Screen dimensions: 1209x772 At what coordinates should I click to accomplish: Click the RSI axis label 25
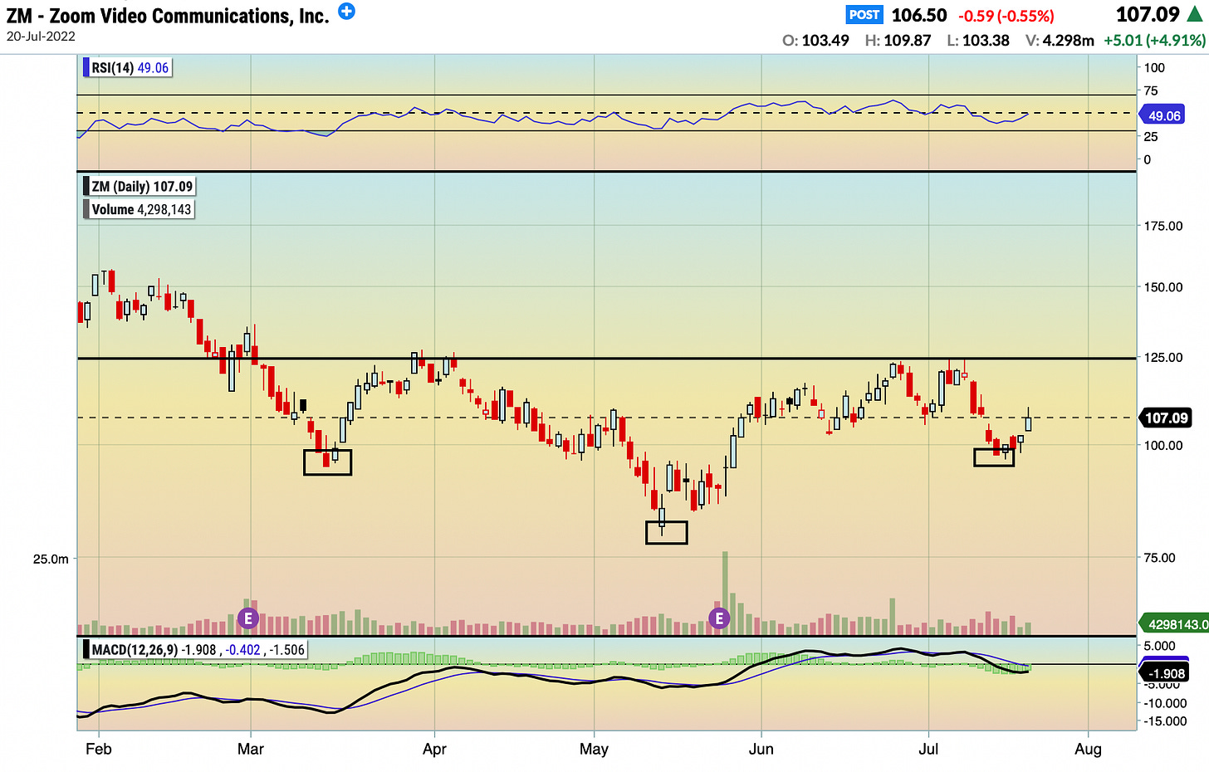point(1150,136)
